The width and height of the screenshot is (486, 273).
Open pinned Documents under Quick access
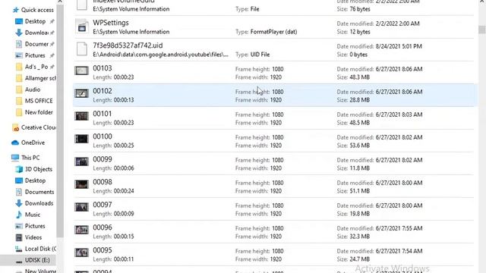pos(36,44)
